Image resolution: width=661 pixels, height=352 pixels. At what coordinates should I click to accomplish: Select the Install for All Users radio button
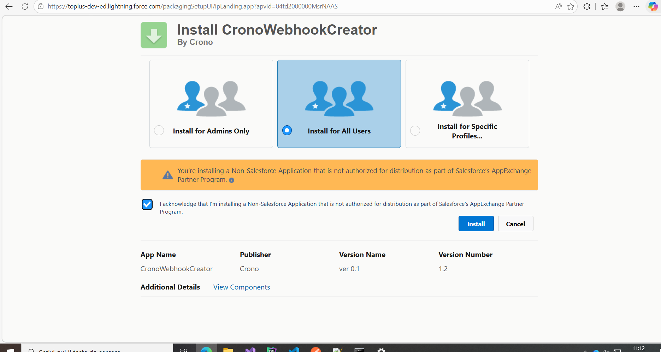[287, 130]
